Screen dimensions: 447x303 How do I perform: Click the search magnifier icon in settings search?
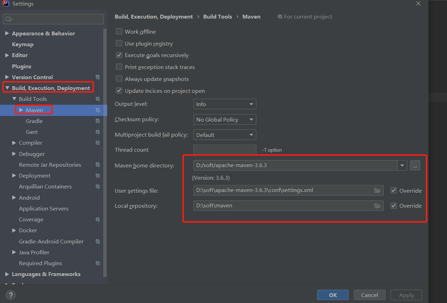pos(9,19)
